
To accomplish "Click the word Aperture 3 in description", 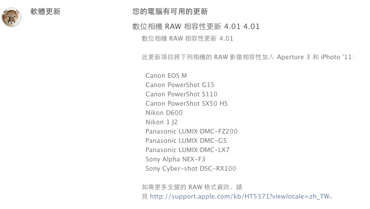I will tap(293, 57).
